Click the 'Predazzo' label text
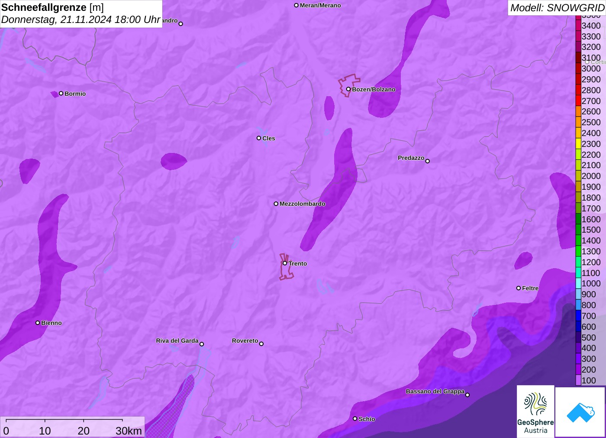Image resolution: width=606 pixels, height=438 pixels. coord(411,158)
